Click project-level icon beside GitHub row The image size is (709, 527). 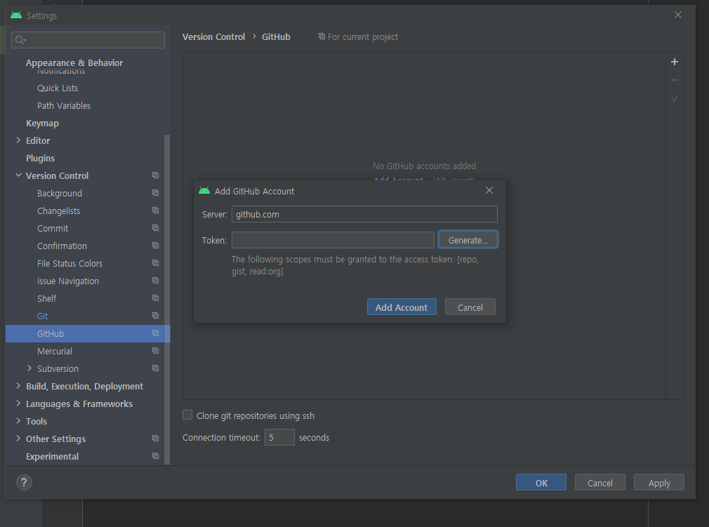[x=155, y=333]
